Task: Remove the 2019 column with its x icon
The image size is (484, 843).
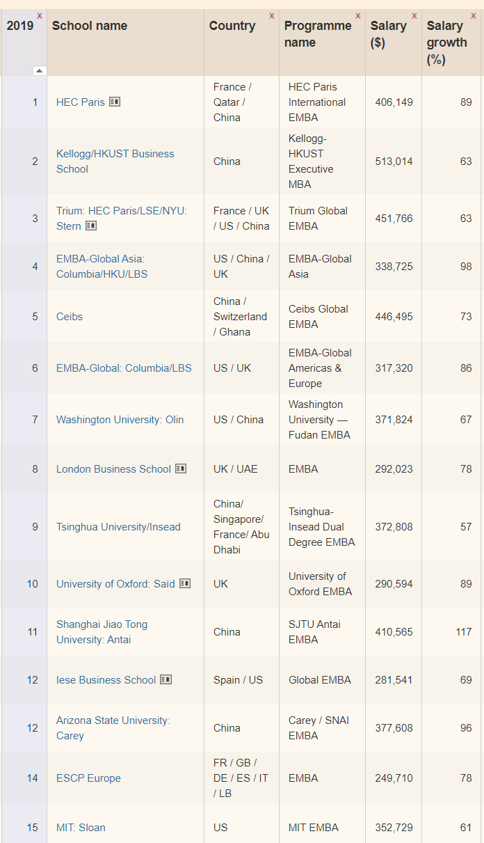Action: pos(39,15)
